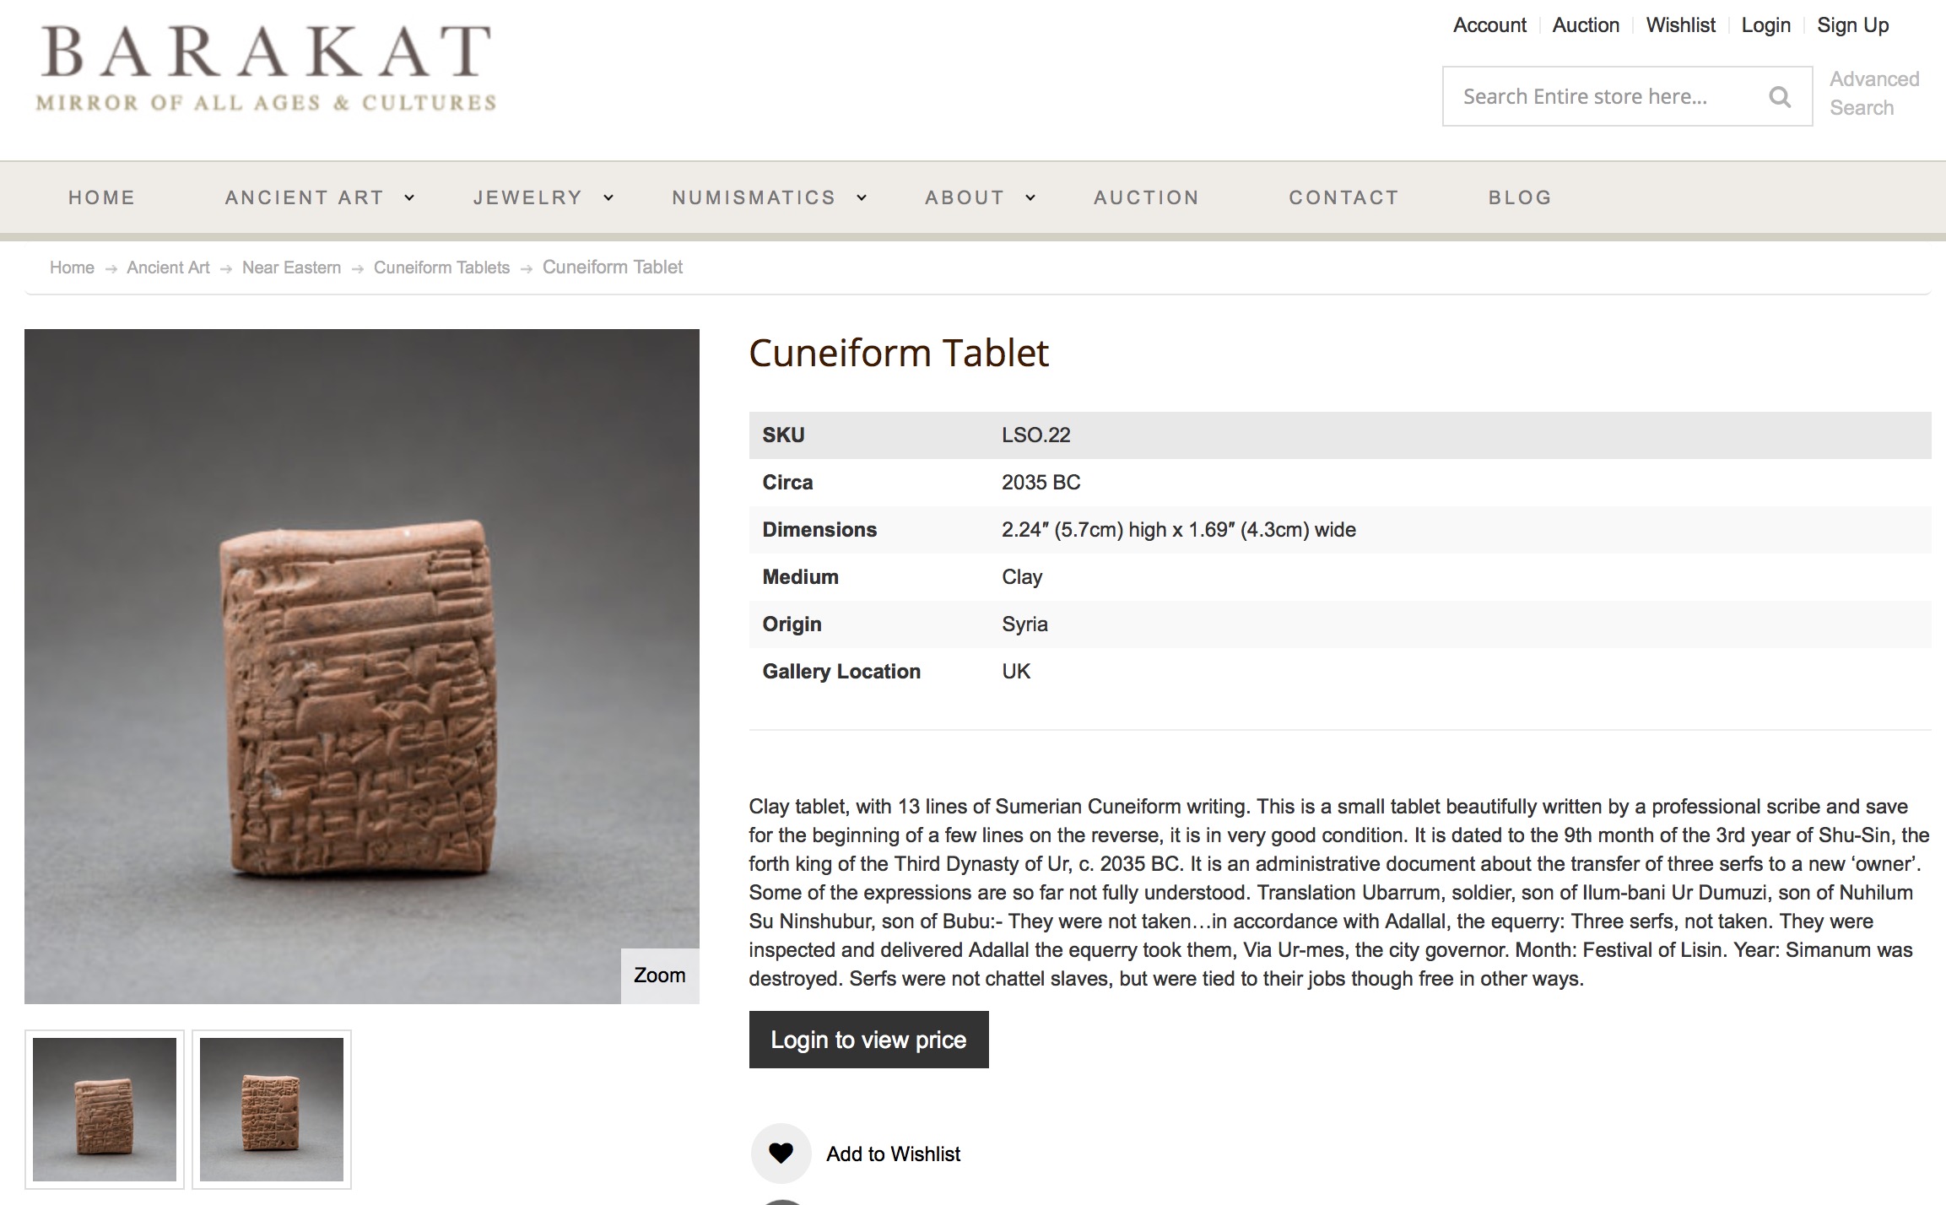
Task: Click Cuneiform Tablets breadcrumb
Action: tap(441, 267)
